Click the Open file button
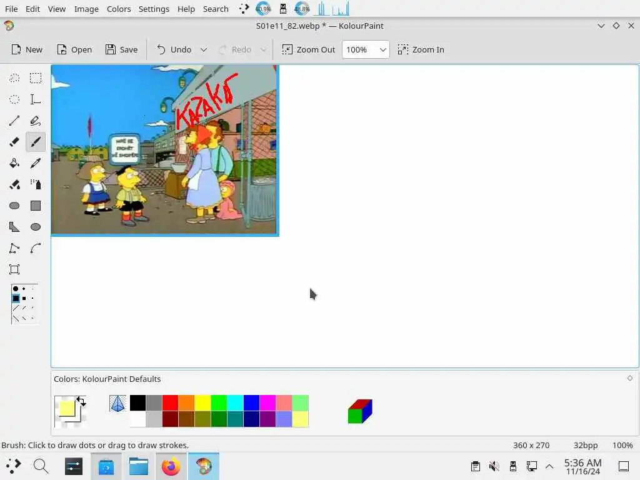Viewport: 640px width, 480px height. click(x=74, y=49)
